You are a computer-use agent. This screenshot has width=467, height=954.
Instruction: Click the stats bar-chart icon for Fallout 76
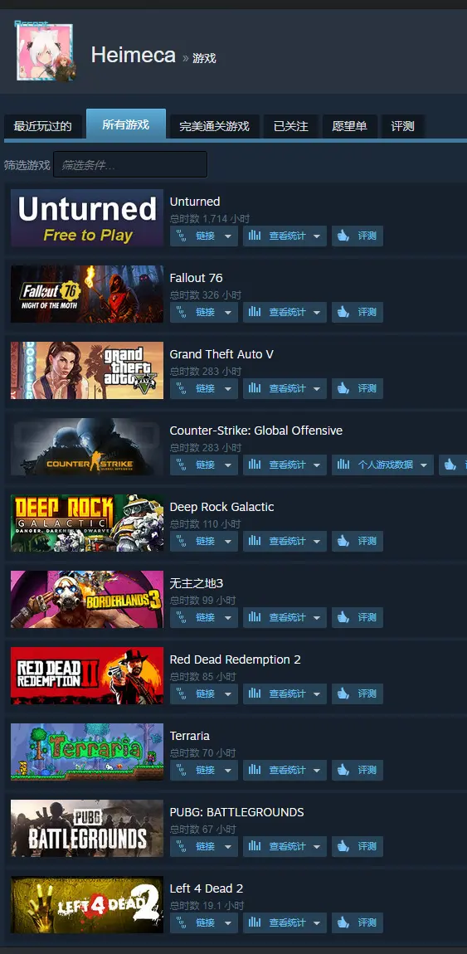255,312
